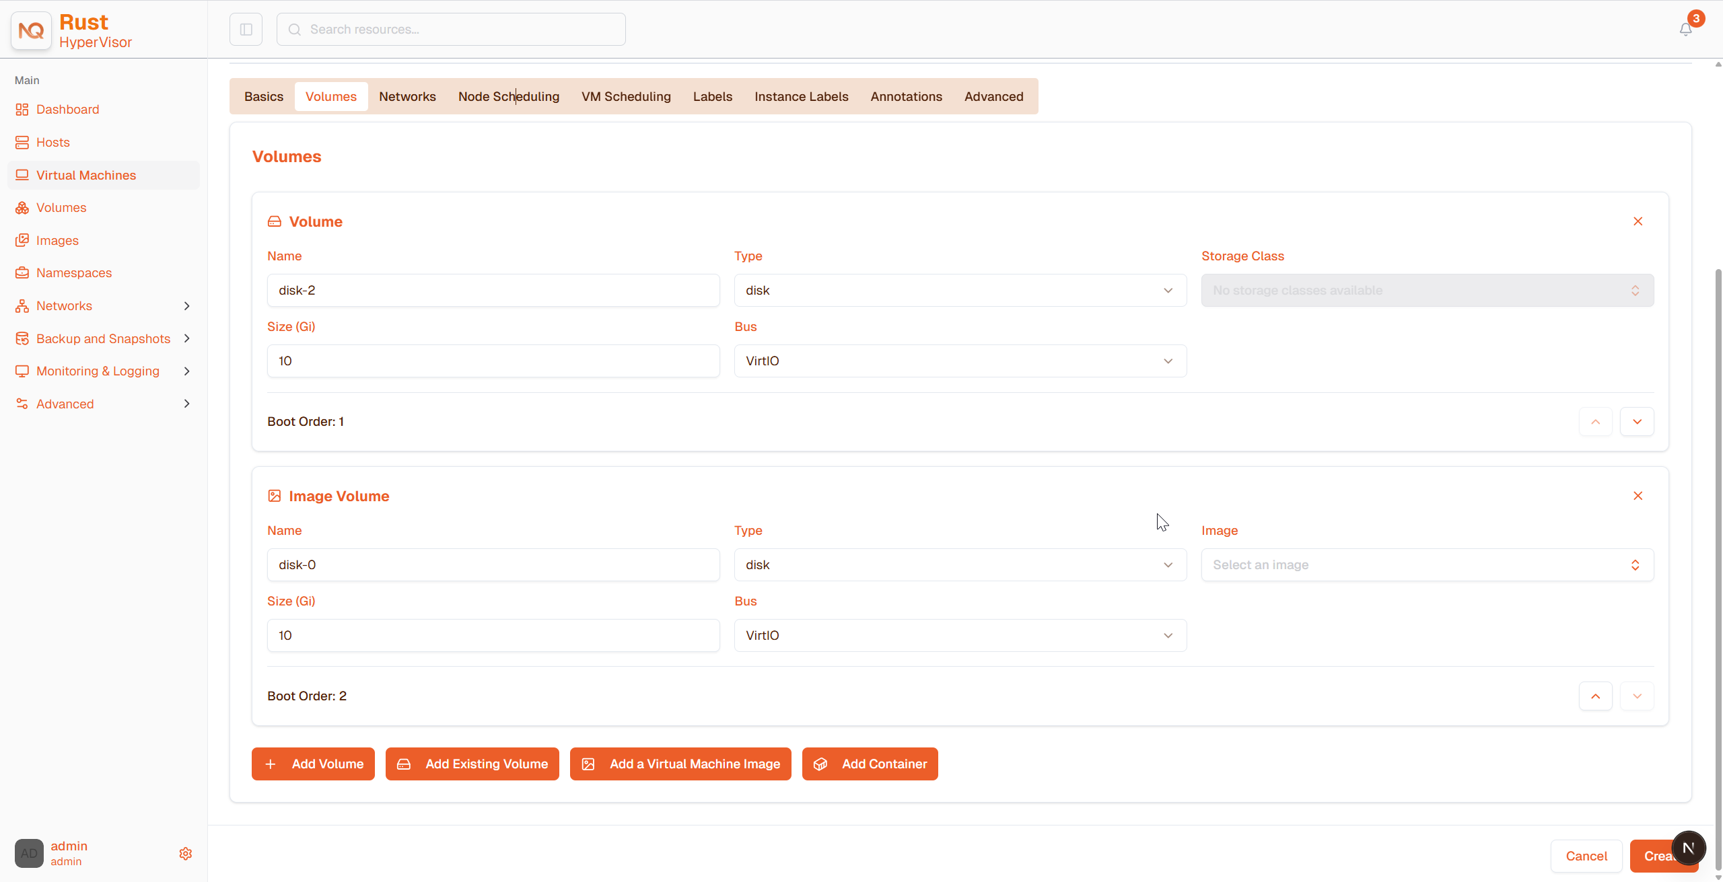
Task: Switch to the VM Scheduling tab
Action: point(626,96)
